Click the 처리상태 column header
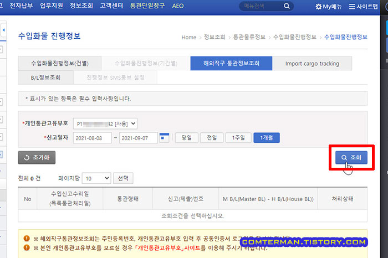 click(343, 198)
